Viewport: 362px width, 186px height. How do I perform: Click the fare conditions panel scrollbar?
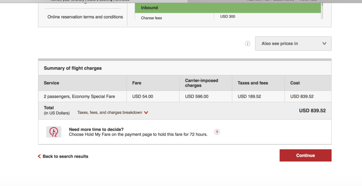point(322,11)
